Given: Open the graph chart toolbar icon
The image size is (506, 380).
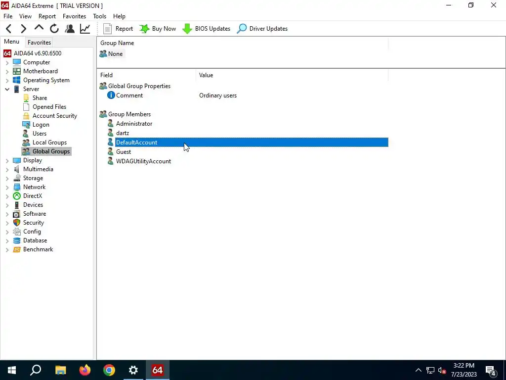Looking at the screenshot, I should coord(85,29).
